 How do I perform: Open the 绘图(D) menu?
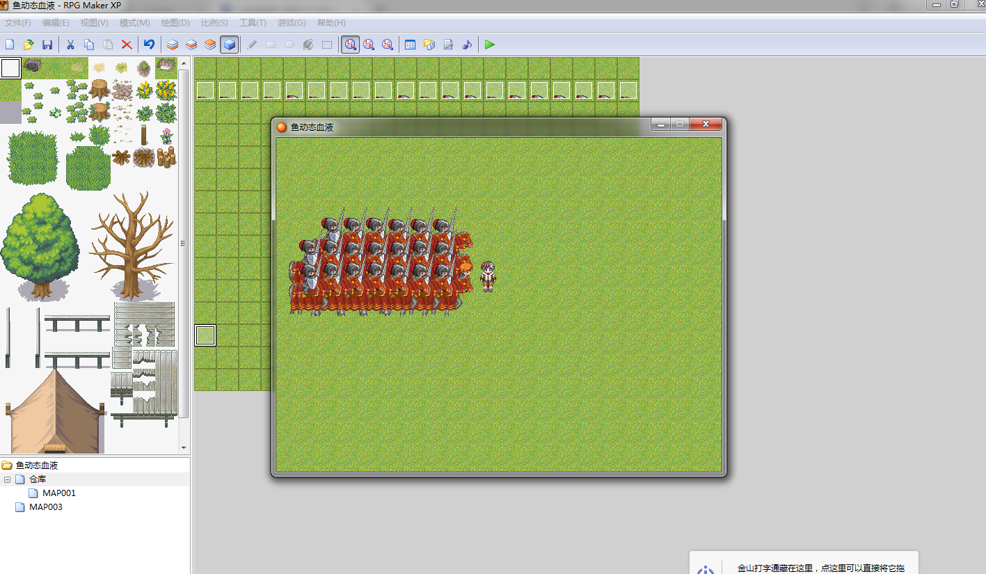(x=175, y=23)
